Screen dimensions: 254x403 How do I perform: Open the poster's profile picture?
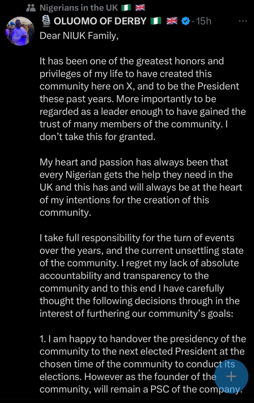[20, 31]
